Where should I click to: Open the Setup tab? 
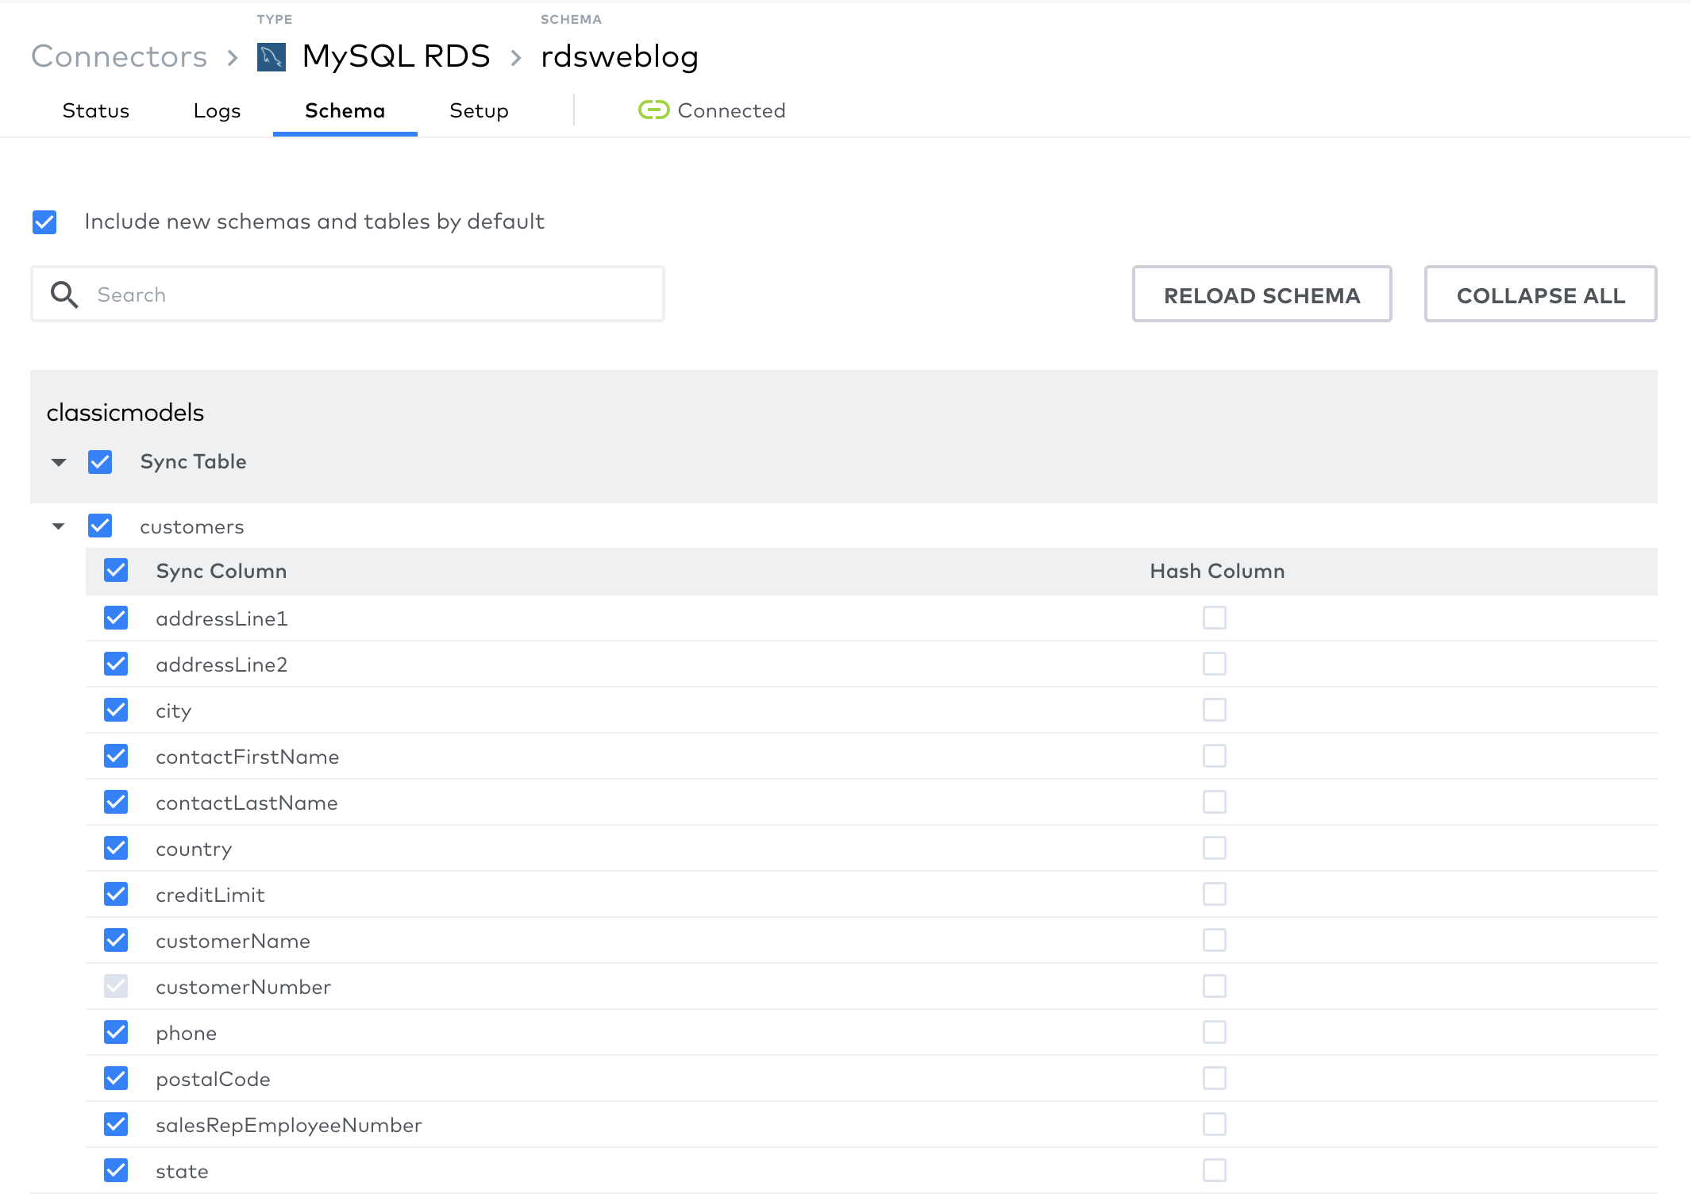[x=479, y=110]
